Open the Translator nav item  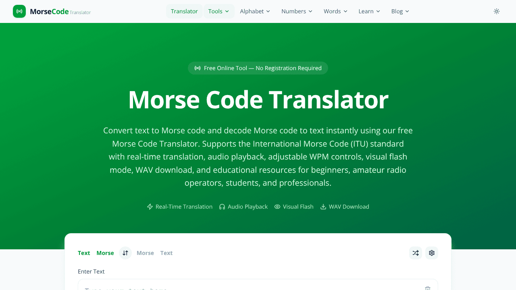pyautogui.click(x=184, y=11)
